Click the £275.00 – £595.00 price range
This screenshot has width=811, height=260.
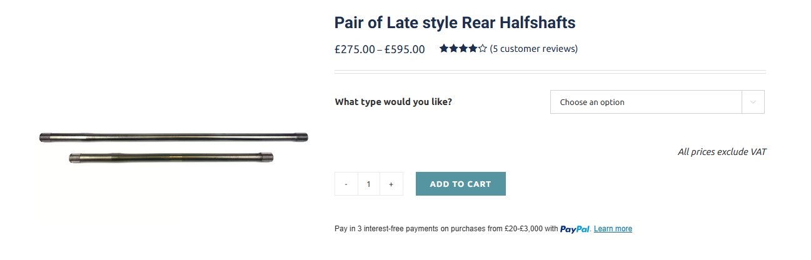(x=380, y=49)
